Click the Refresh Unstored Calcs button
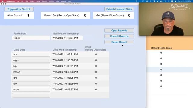 tap(119, 9)
